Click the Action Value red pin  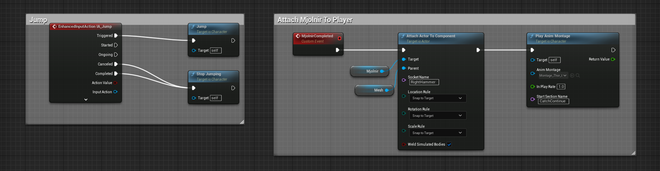click(x=115, y=83)
